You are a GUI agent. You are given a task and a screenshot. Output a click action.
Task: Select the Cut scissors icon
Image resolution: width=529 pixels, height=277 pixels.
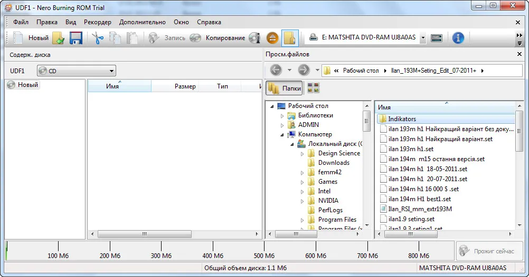click(x=98, y=38)
